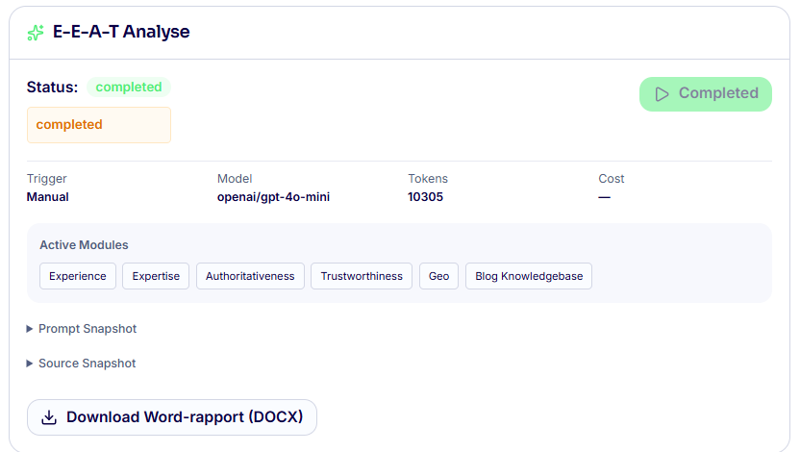Select the Geo module chip
800x452 pixels.
point(438,276)
